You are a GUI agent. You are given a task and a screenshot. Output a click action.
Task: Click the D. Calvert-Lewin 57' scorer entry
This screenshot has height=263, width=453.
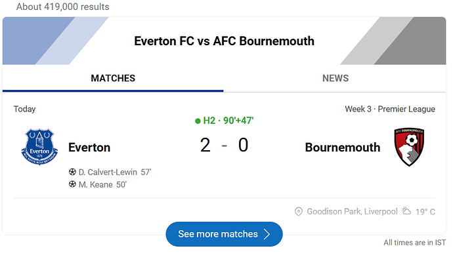[x=115, y=172]
